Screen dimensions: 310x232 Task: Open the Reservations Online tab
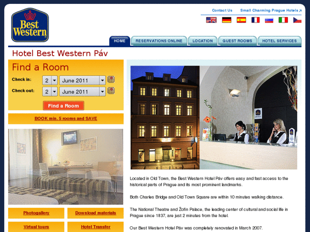[x=159, y=41]
